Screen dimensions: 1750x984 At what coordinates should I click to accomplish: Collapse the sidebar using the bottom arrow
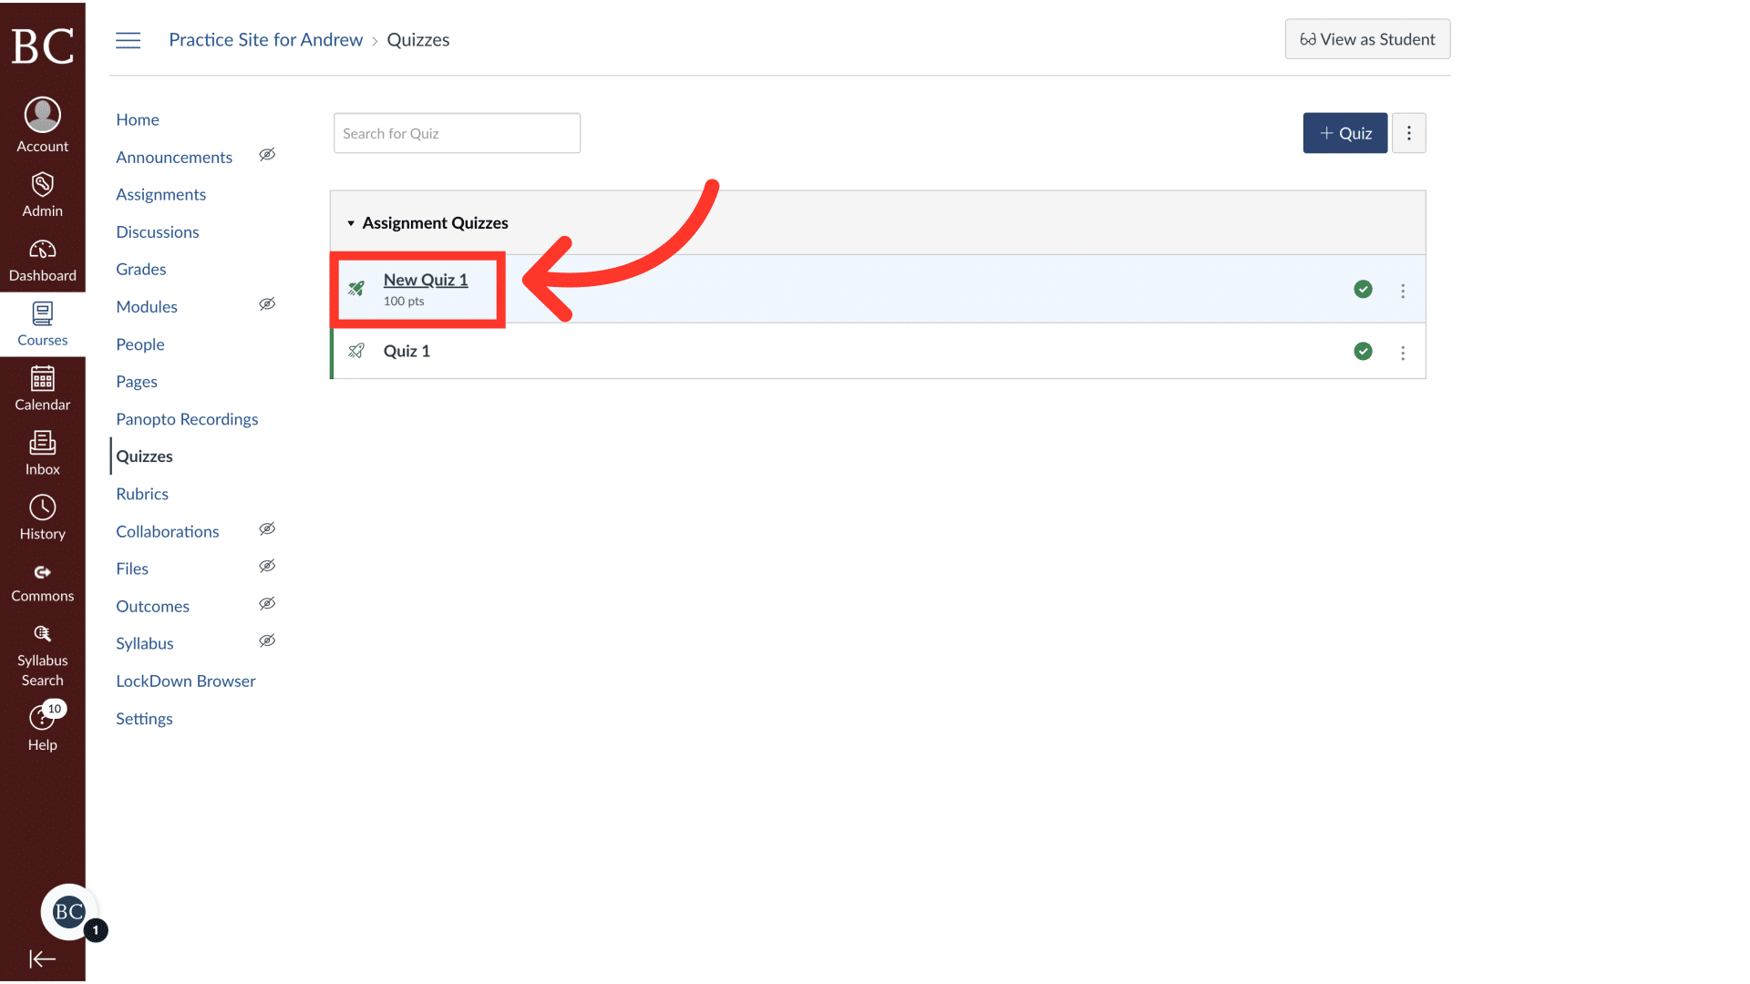pyautogui.click(x=42, y=958)
